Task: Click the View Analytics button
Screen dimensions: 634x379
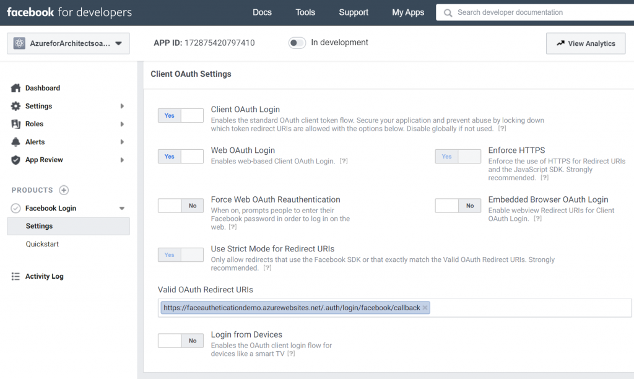Action: pos(586,43)
